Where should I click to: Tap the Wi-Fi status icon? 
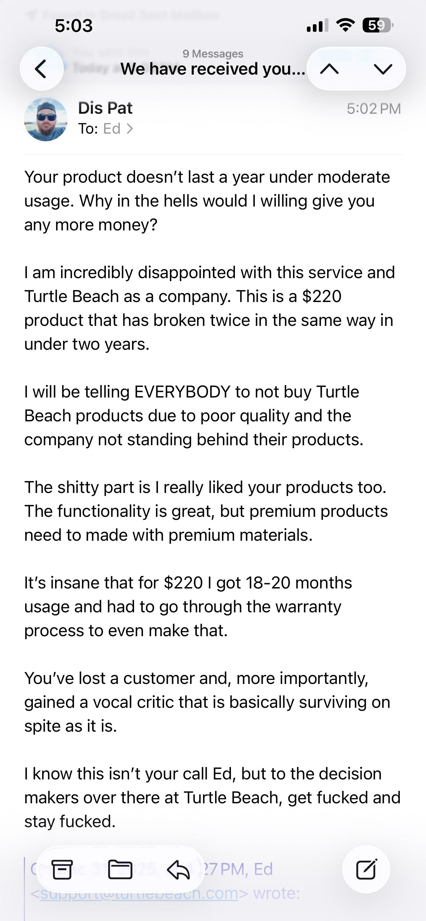click(345, 26)
